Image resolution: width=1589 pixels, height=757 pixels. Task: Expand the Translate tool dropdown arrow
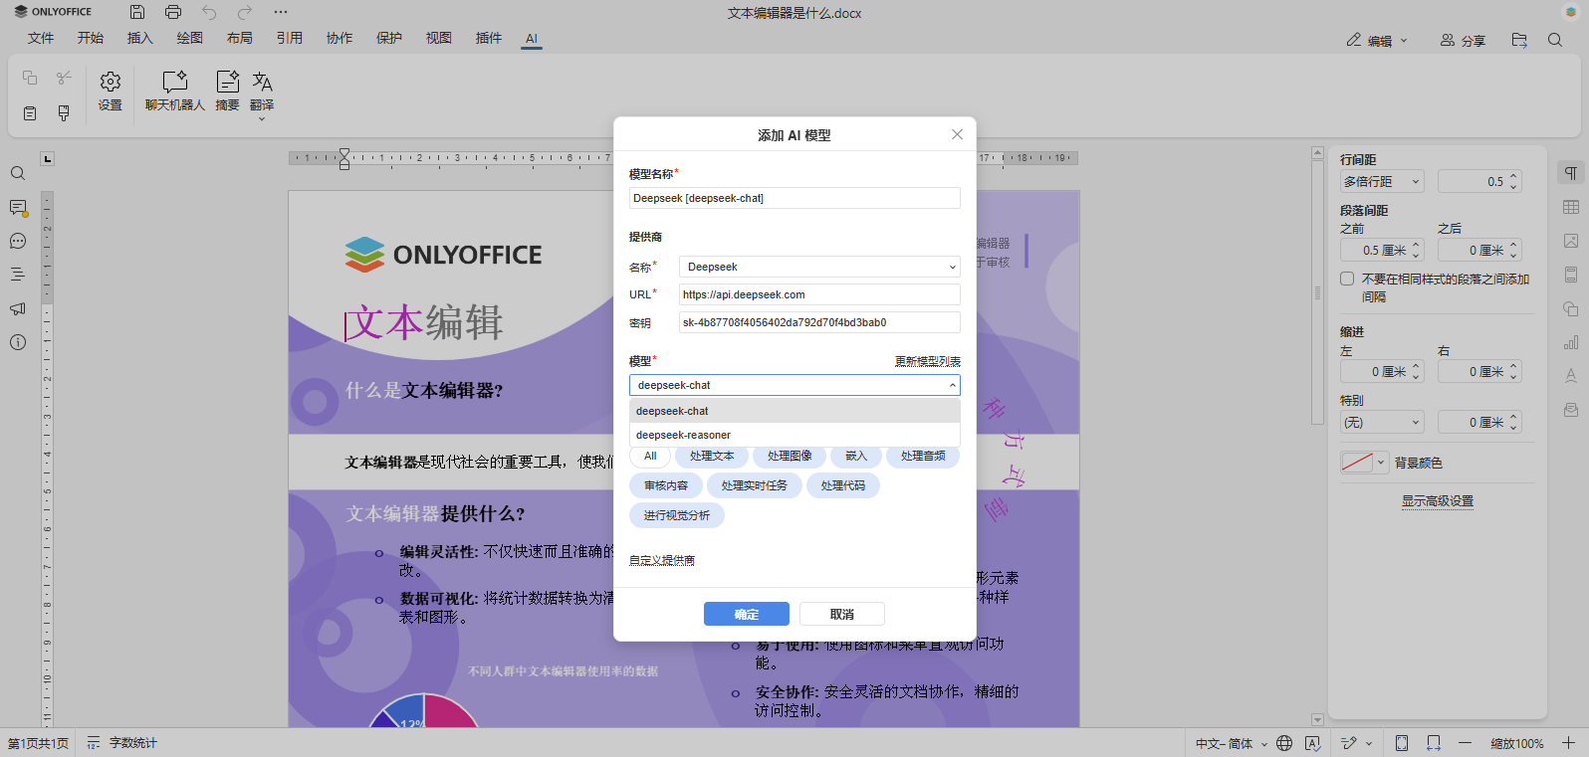pos(262,119)
